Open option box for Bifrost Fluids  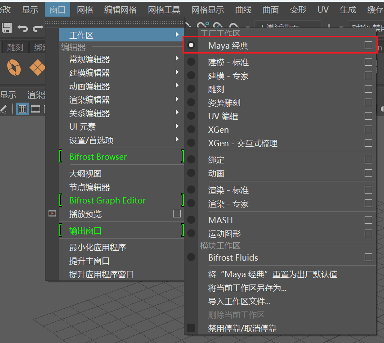(368, 257)
